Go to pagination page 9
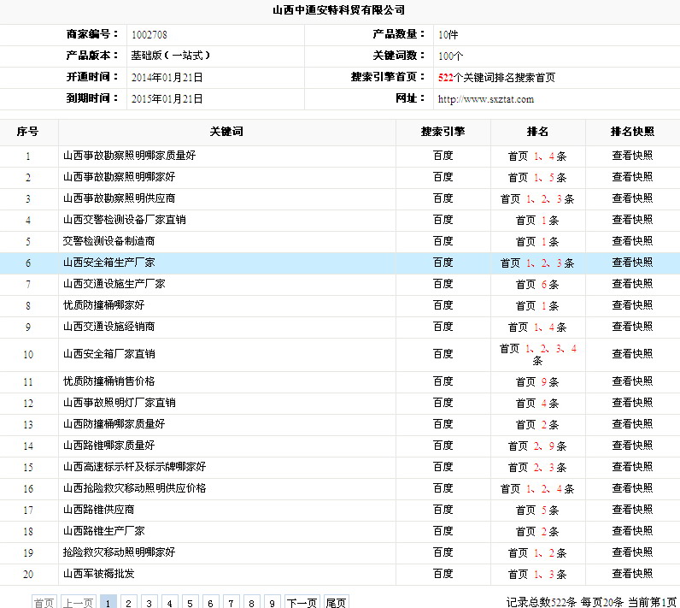Image resolution: width=680 pixels, height=608 pixels. coord(272,602)
